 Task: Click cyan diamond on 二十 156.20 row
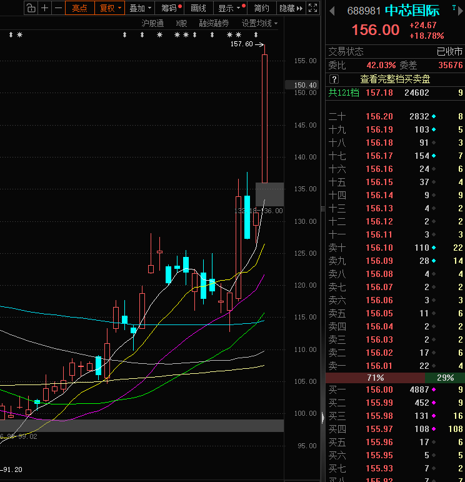[434, 116]
